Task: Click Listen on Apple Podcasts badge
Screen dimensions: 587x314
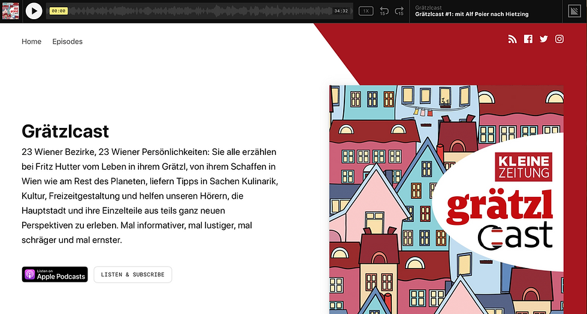Action: [55, 275]
